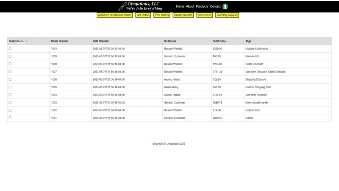Click customer Ayumu Hirano in order 1004

(172, 95)
